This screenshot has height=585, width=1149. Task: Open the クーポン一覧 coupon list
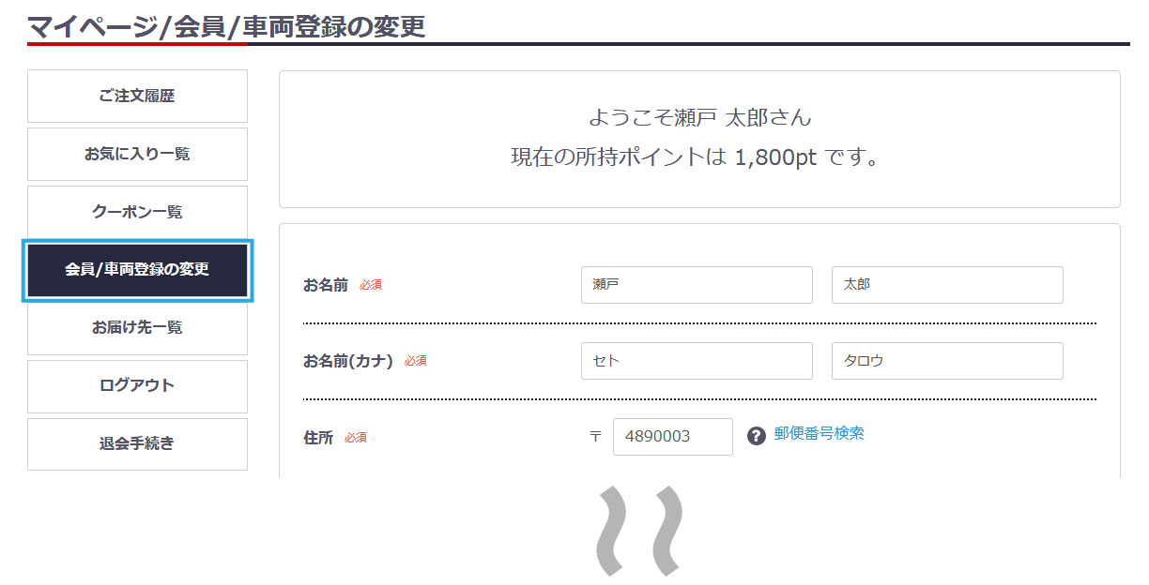[137, 212]
